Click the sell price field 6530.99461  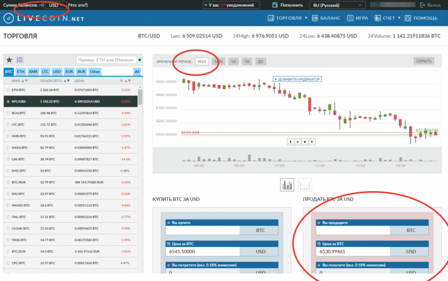point(353,251)
